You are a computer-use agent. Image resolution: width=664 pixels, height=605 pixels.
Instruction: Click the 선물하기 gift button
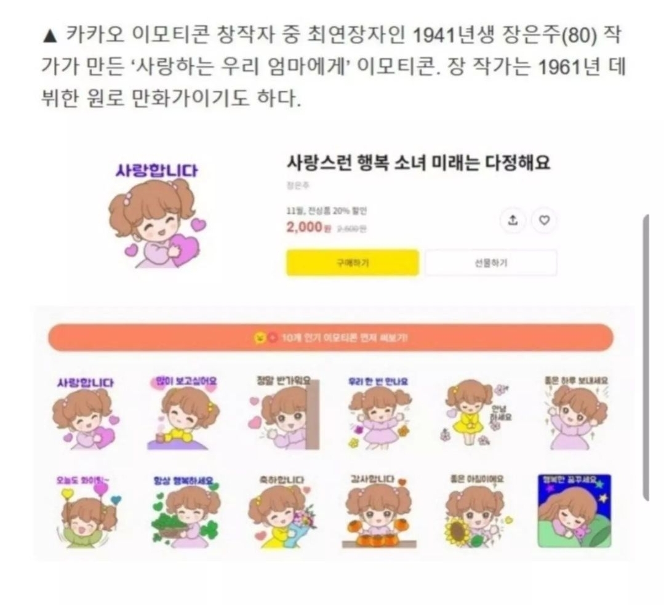[491, 263]
